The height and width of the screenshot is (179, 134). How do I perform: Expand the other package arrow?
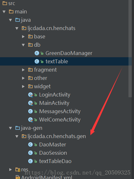point(23,78)
